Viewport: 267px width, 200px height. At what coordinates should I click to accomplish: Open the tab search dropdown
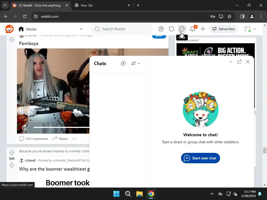point(5,5)
